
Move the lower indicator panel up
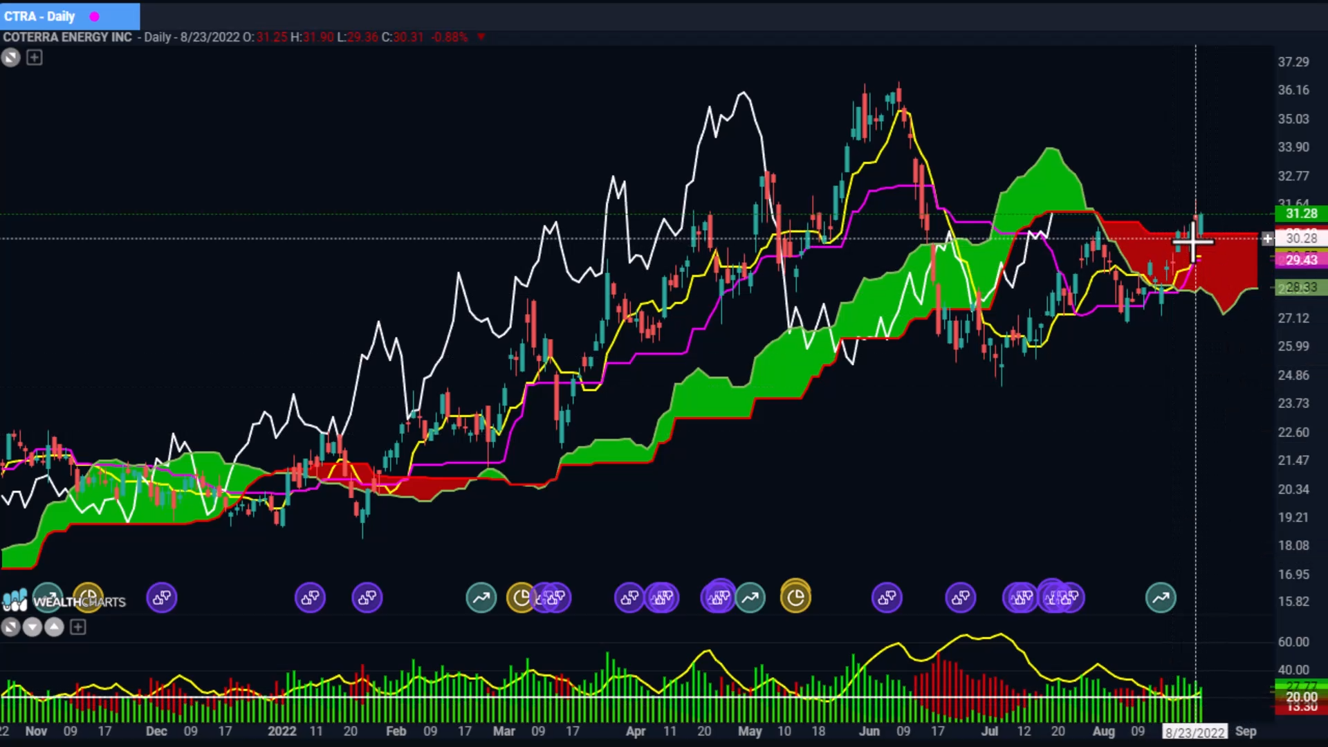[x=54, y=627]
